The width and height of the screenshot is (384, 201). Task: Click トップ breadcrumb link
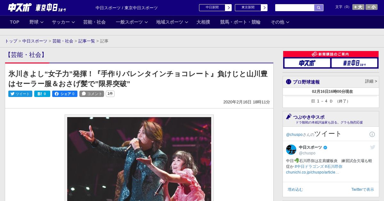click(11, 41)
